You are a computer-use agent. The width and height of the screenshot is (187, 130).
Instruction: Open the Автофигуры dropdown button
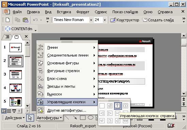coord(49,118)
